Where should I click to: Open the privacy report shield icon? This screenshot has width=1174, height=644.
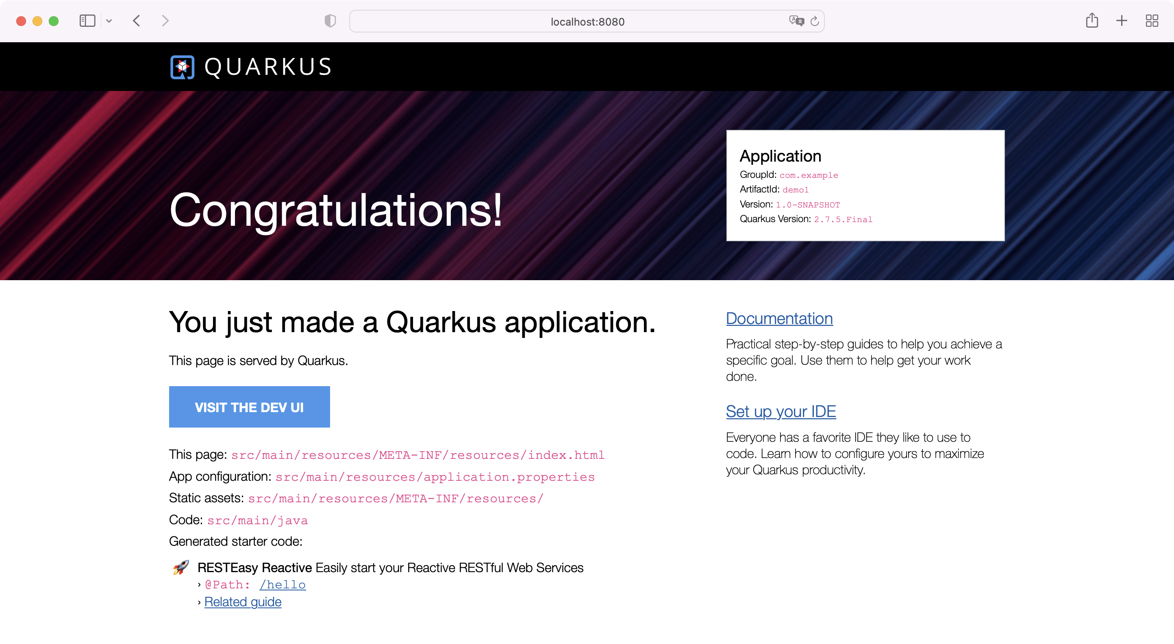click(x=330, y=21)
